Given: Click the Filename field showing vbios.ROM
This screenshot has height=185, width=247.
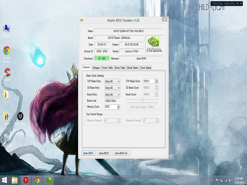Looking at the screenshot, I should pos(141,58).
